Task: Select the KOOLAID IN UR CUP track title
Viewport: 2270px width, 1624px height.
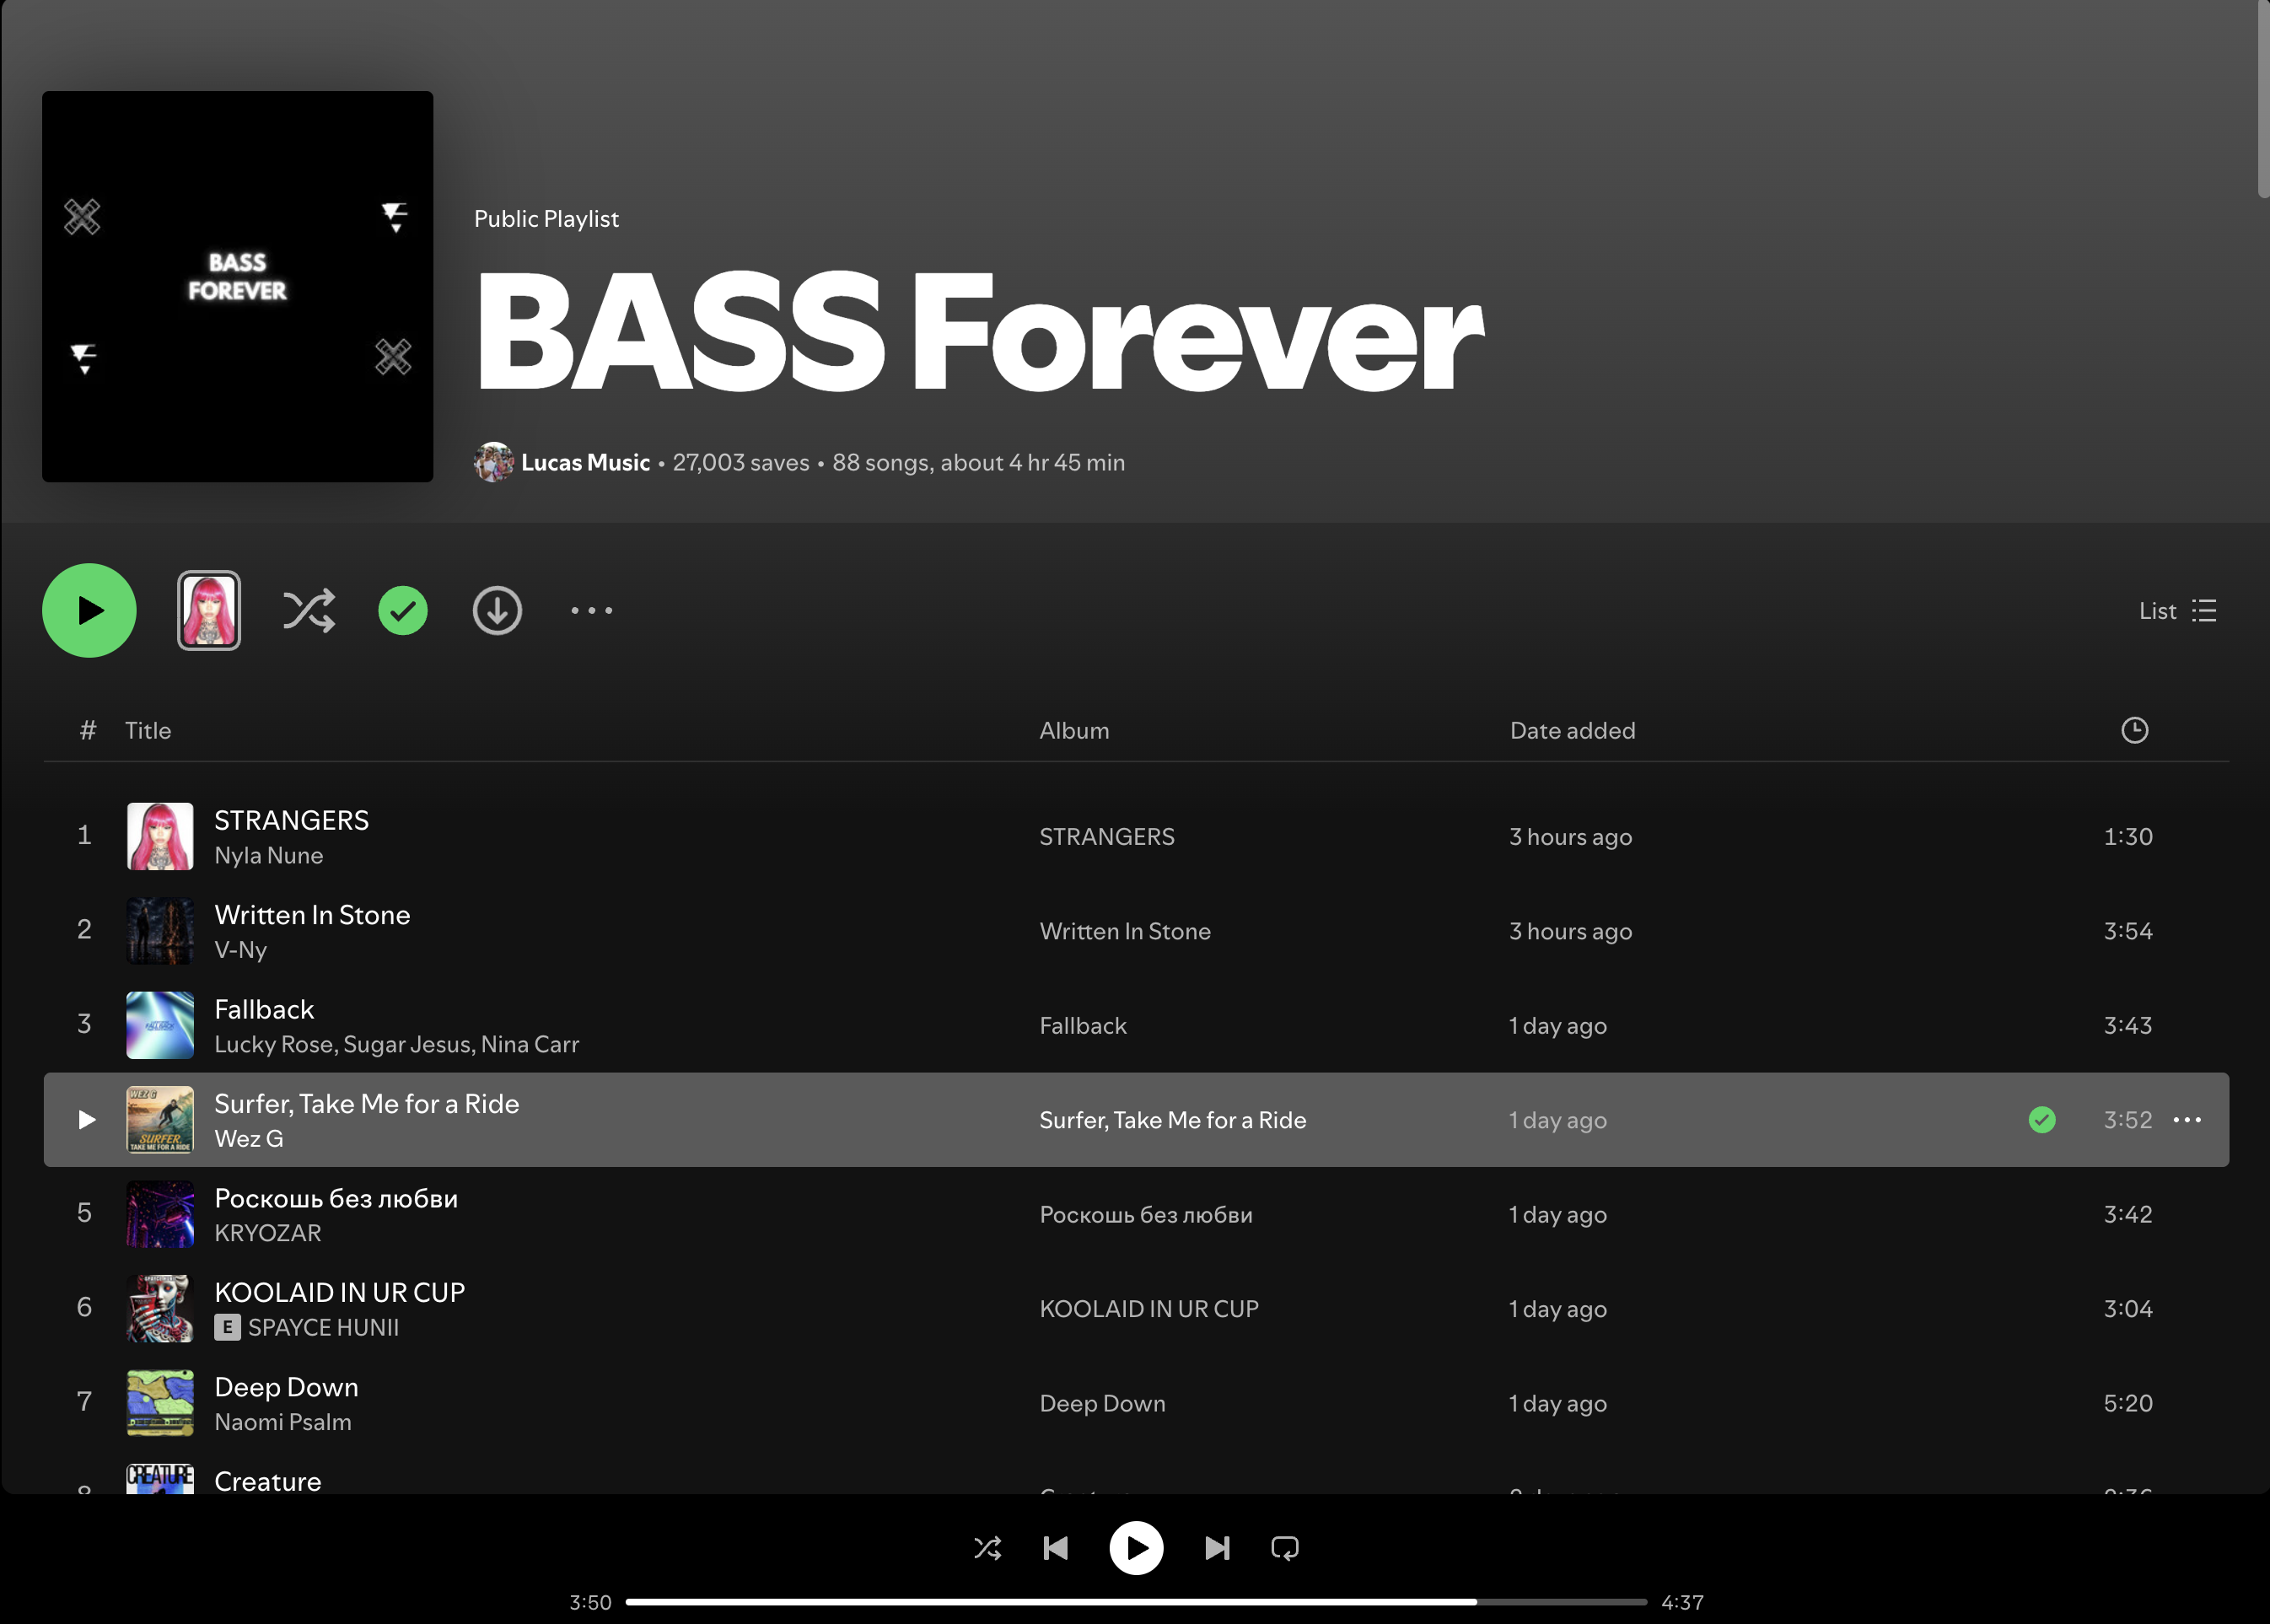Action: click(x=339, y=1293)
